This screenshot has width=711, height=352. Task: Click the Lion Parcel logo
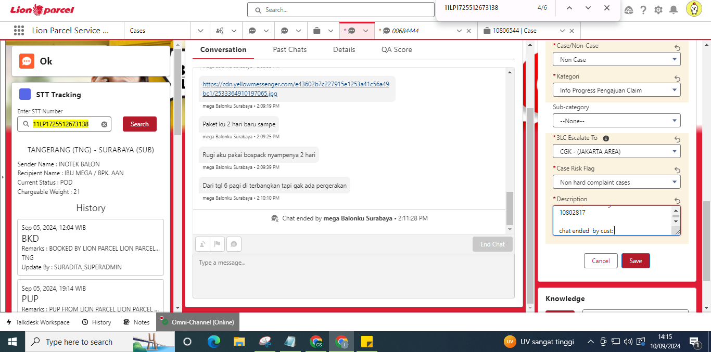pyautogui.click(x=42, y=9)
